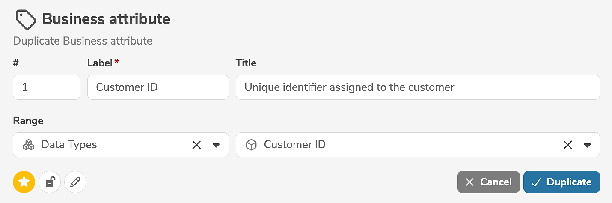Expand the Customer ID range dropdown arrow

pos(587,145)
